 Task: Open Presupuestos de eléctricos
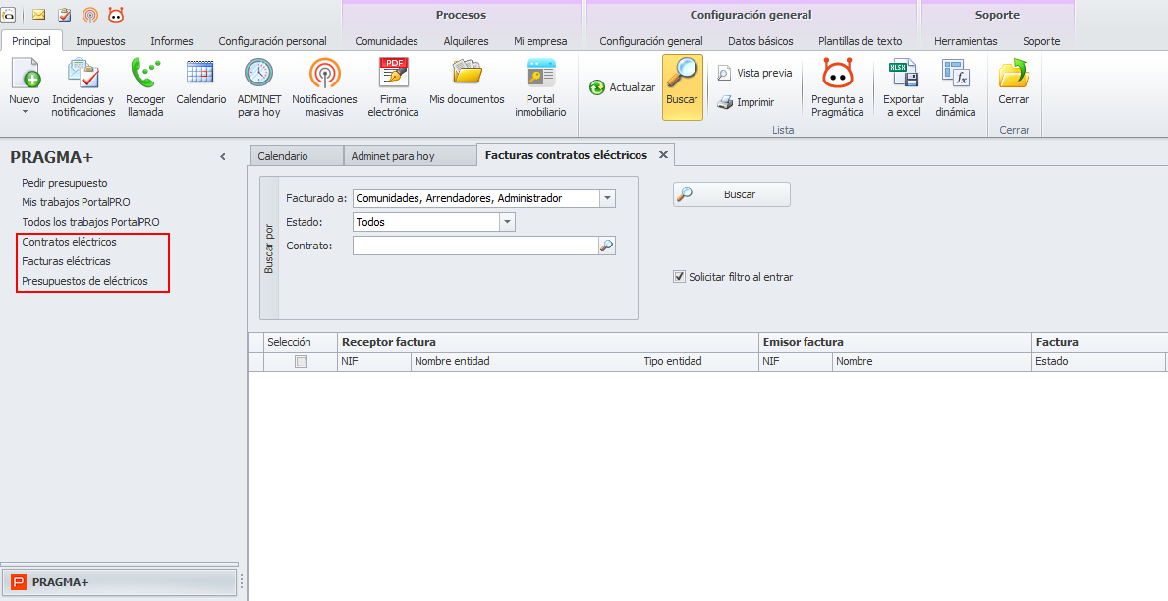pyautogui.click(x=84, y=281)
